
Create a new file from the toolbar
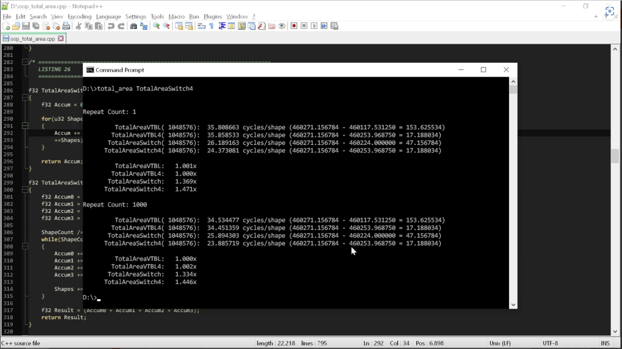pyautogui.click(x=6, y=26)
